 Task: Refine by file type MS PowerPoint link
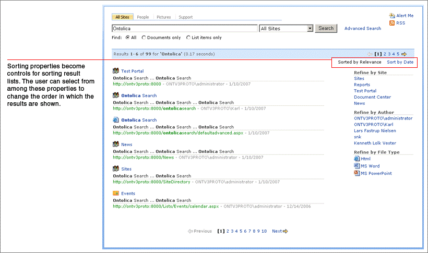[376, 173]
